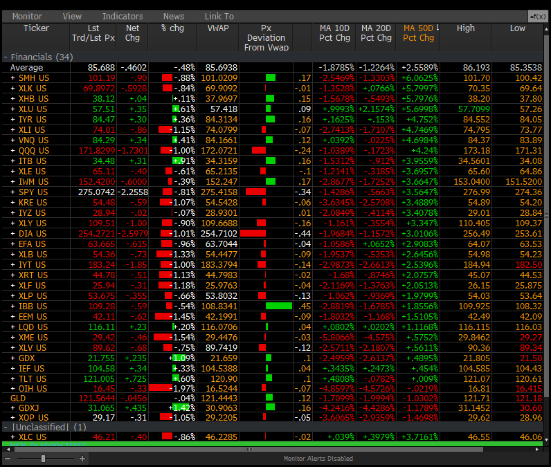Screen dimensions: 551x467
Task: Click the zoom out minus icon
Action: click(x=8, y=459)
